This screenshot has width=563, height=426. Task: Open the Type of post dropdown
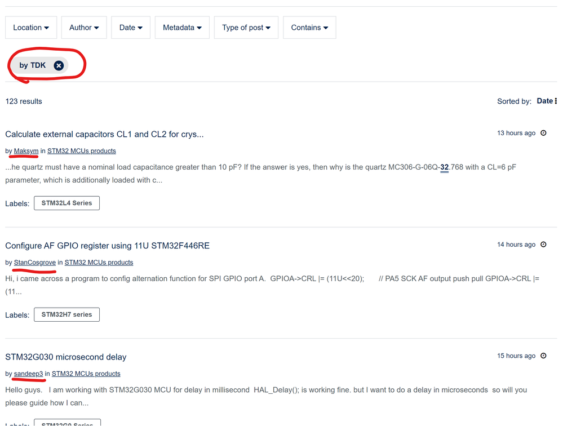(x=246, y=28)
